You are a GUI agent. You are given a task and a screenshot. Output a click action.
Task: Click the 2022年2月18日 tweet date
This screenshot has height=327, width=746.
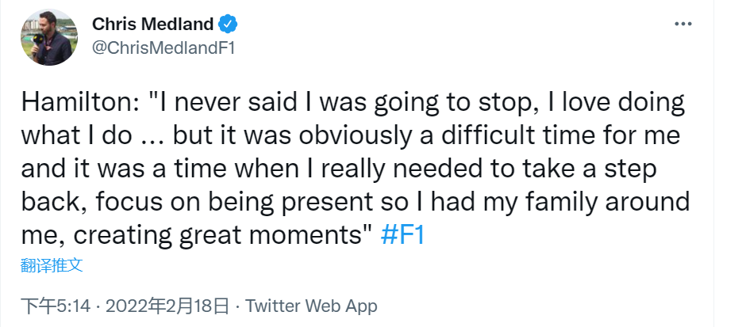coord(167,306)
